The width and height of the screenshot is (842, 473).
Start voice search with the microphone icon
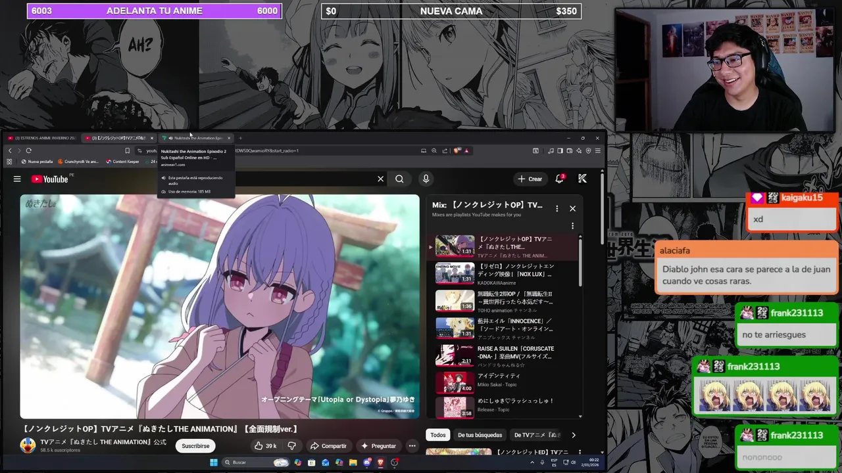click(426, 179)
